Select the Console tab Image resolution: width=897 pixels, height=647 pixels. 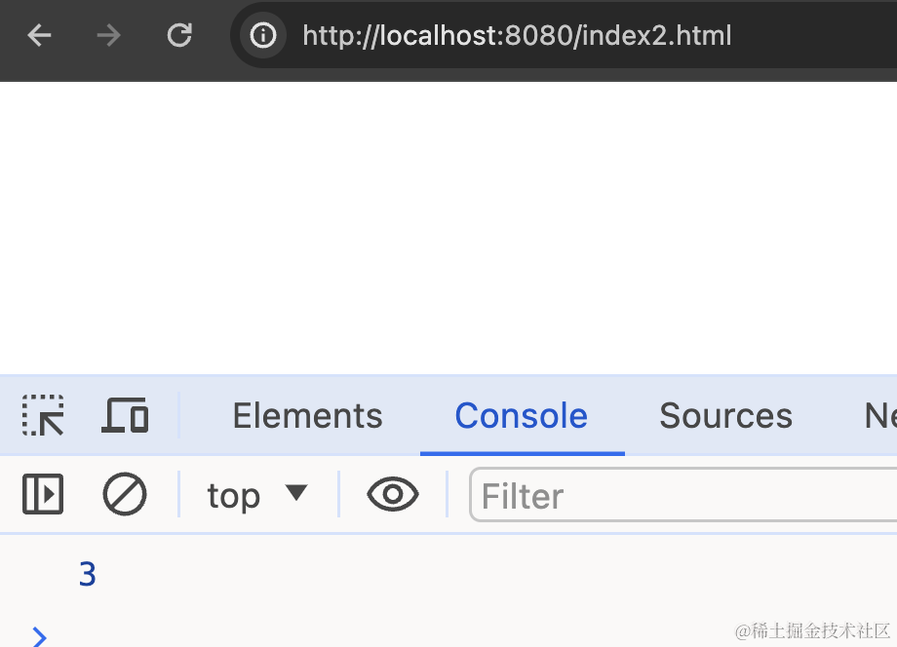click(522, 415)
